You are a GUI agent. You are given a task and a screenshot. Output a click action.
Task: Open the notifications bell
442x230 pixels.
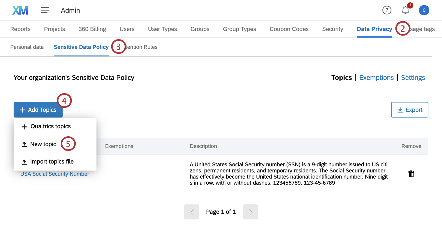coord(405,10)
